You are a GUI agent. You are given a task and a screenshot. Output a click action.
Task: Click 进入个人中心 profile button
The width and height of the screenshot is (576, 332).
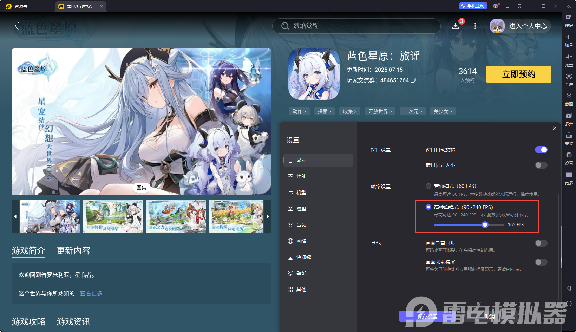[520, 26]
